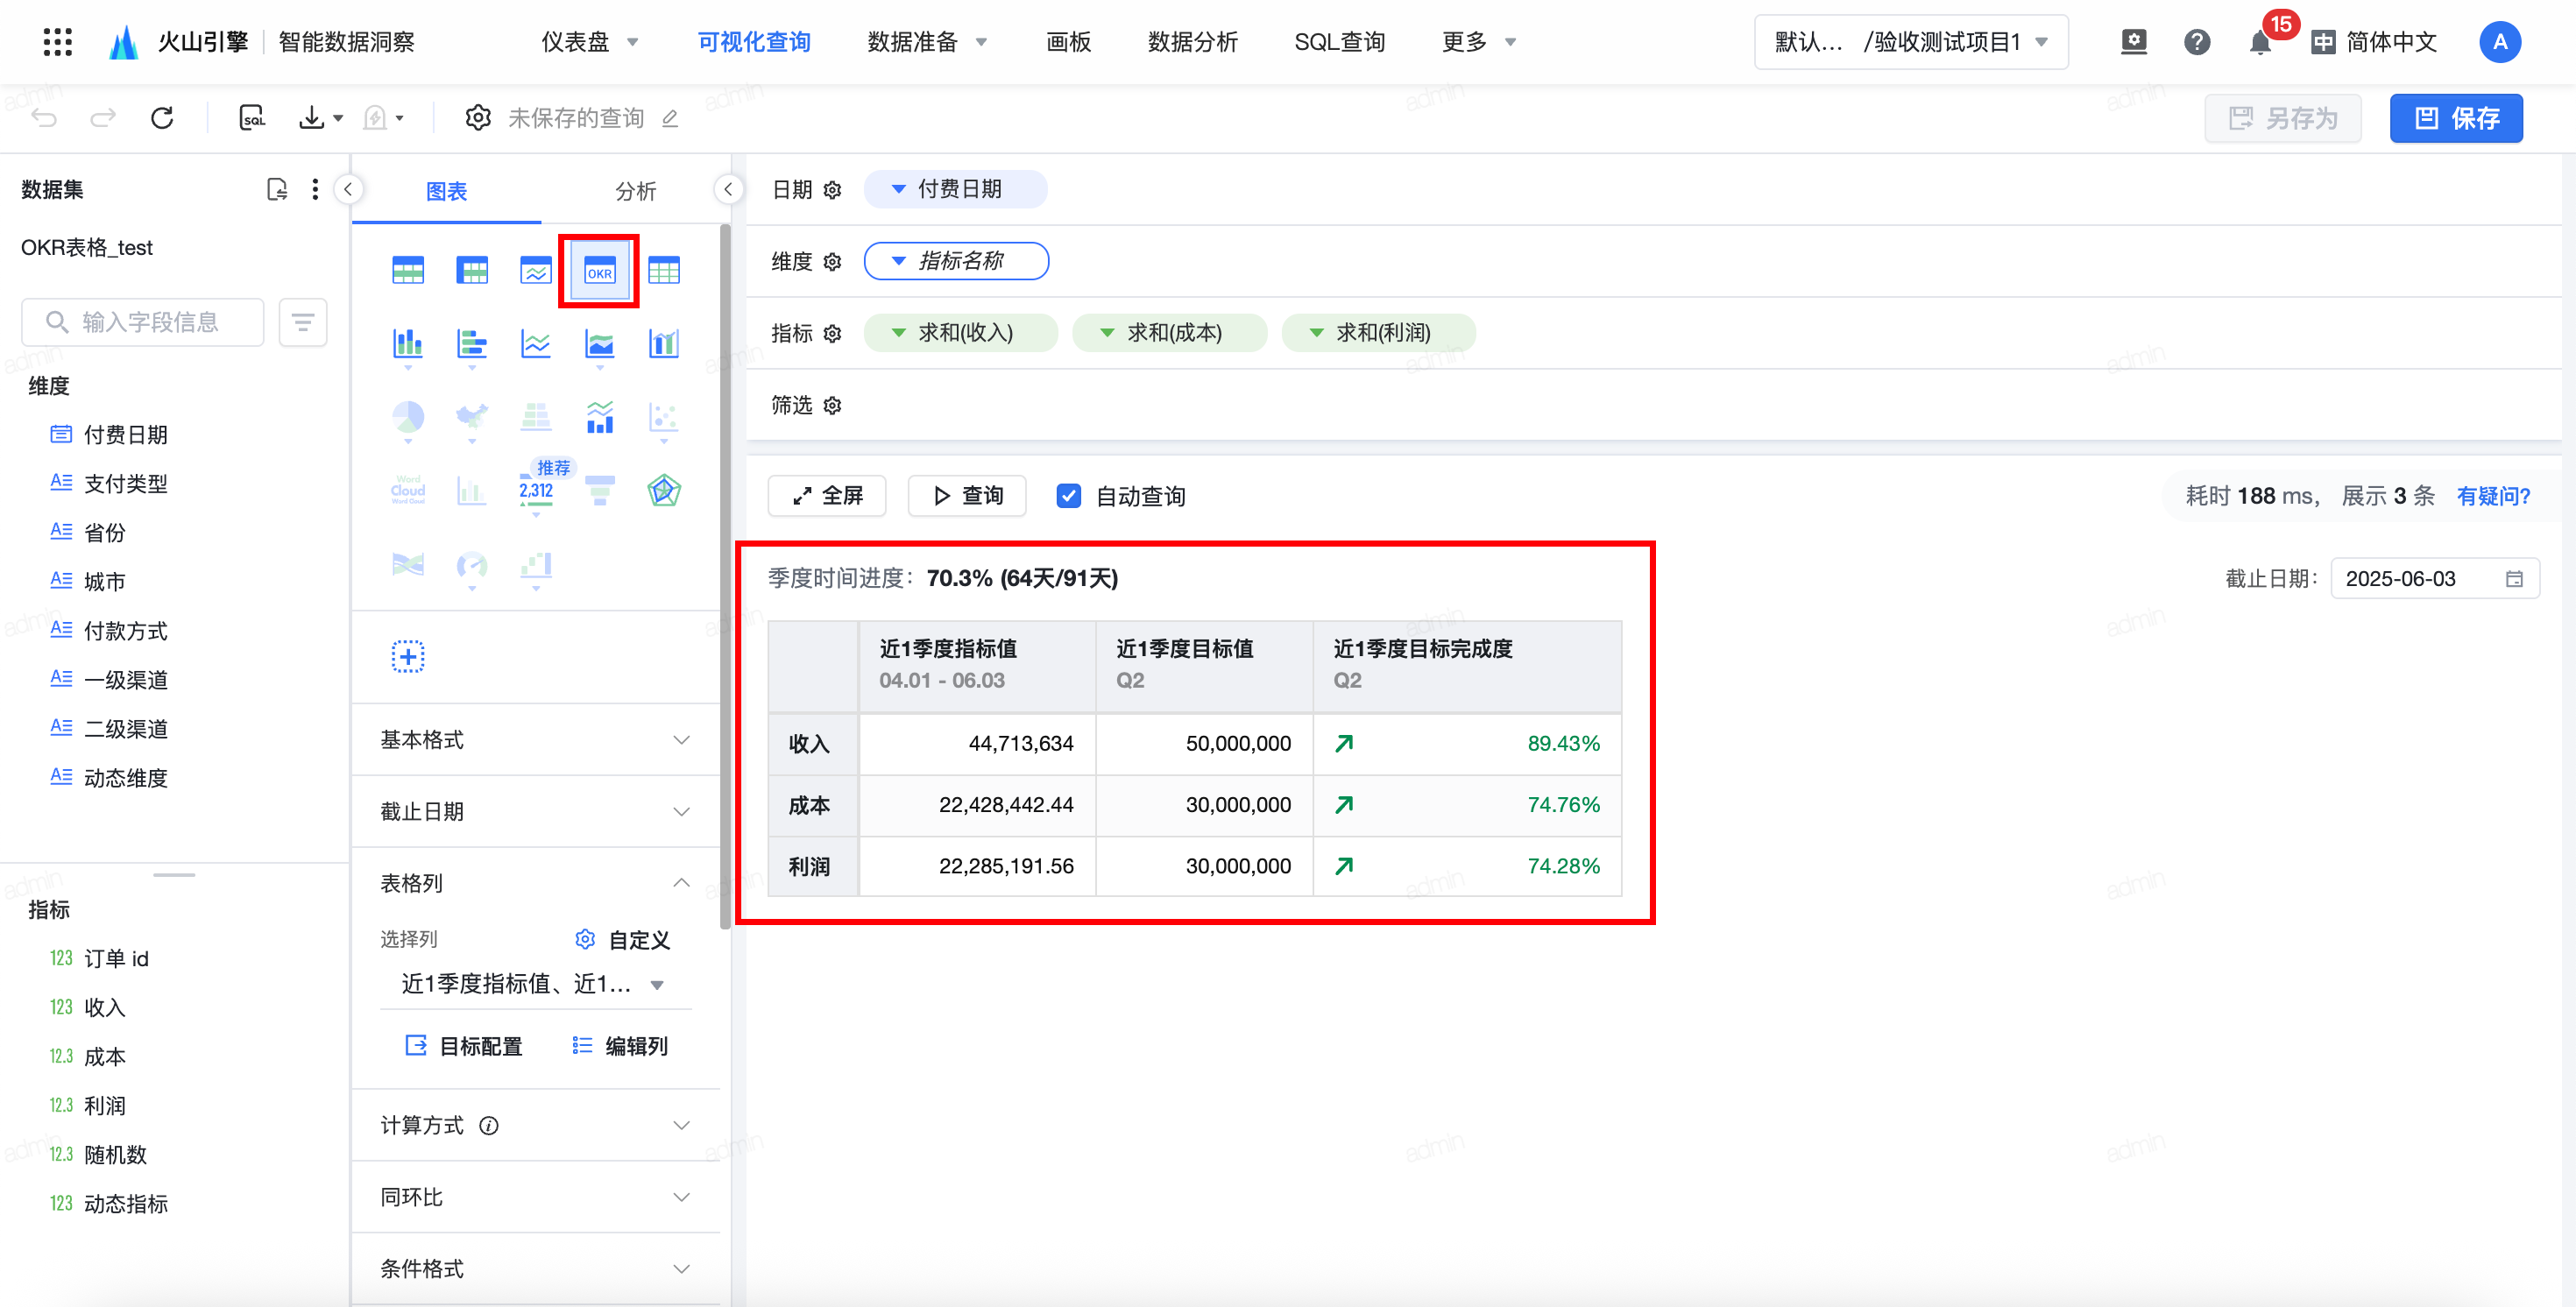Screen dimensions: 2576x1307
Task: Open the 有疑问? help link
Action: [x=2493, y=496]
